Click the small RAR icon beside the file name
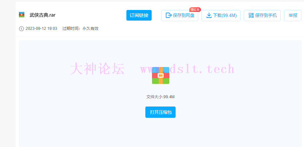304x147 pixels. 22,15
